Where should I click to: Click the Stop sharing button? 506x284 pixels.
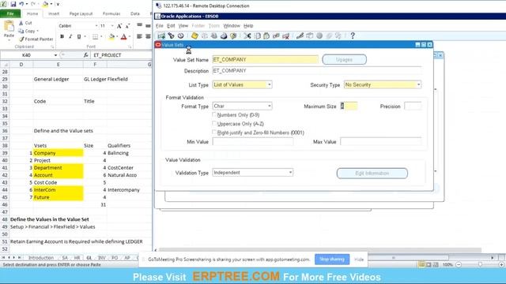tap(332, 260)
